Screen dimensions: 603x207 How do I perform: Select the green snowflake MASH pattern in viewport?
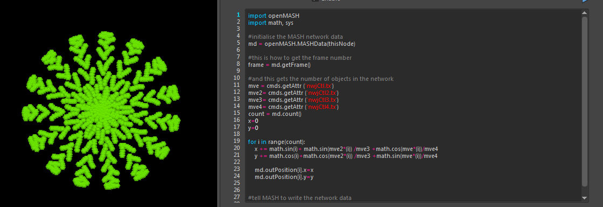[x=101, y=111]
